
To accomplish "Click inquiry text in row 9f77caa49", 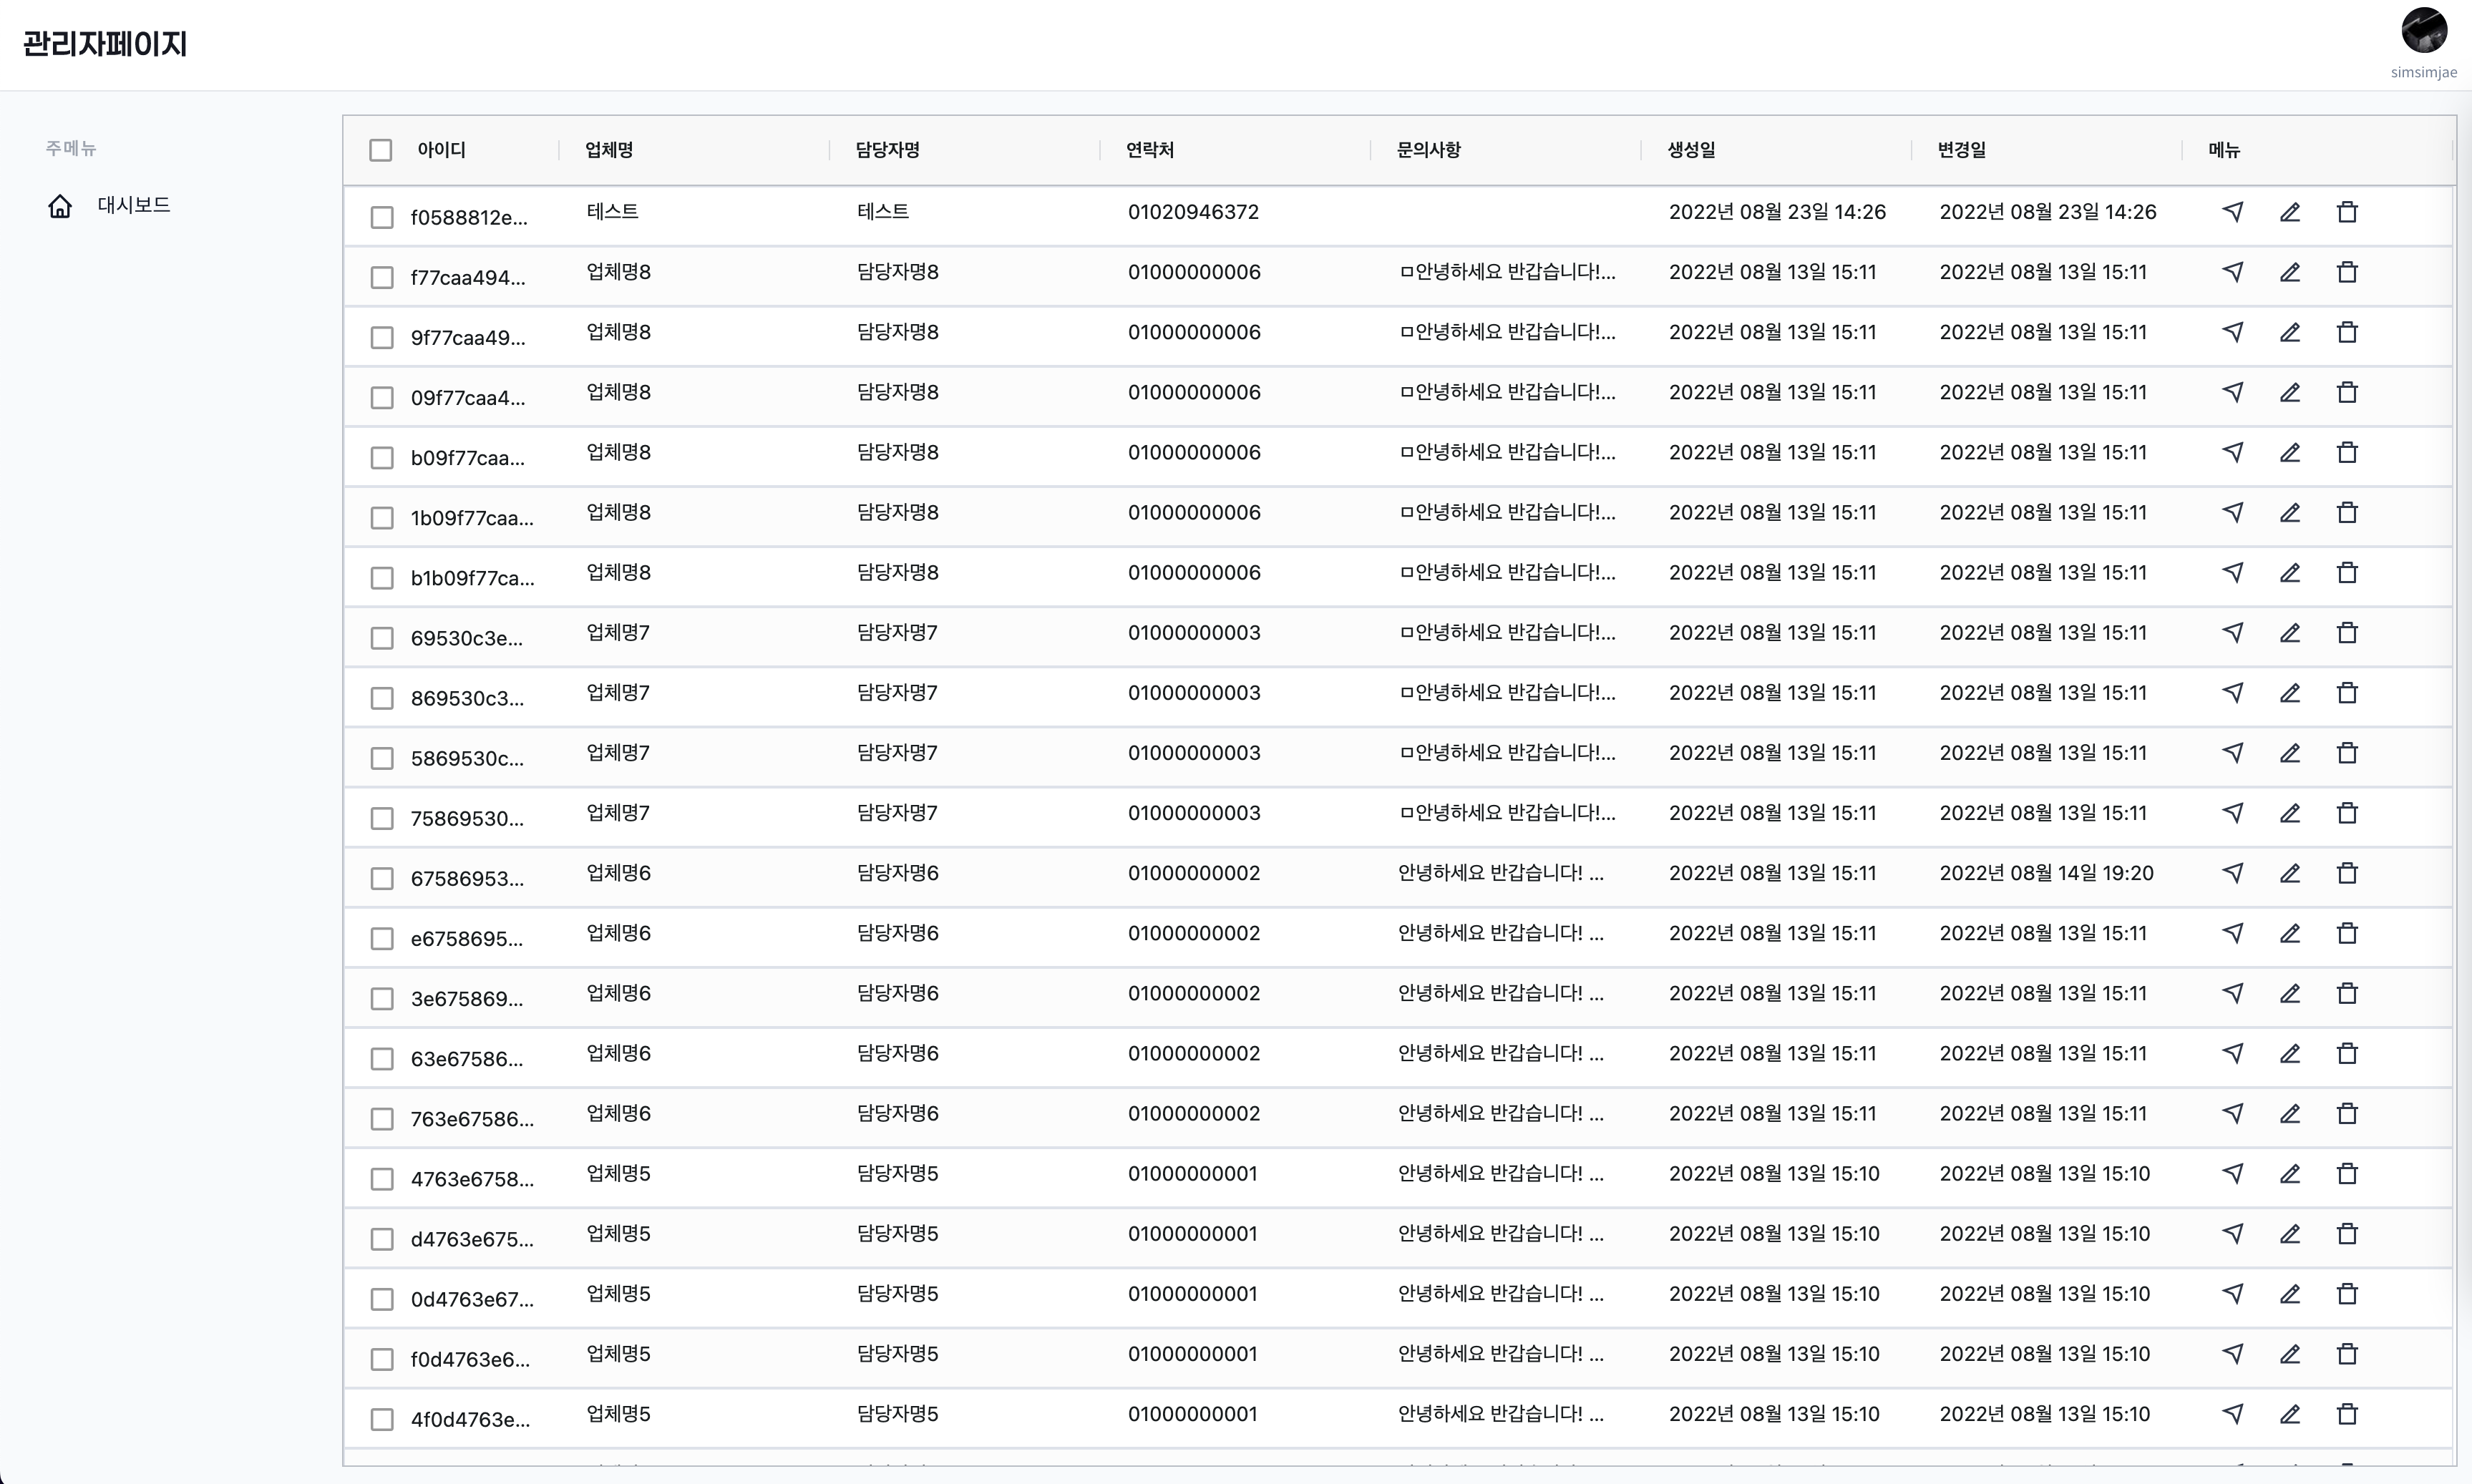I will coord(1507,332).
